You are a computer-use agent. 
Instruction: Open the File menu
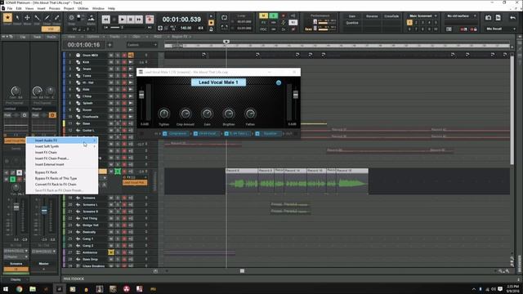[10, 8]
